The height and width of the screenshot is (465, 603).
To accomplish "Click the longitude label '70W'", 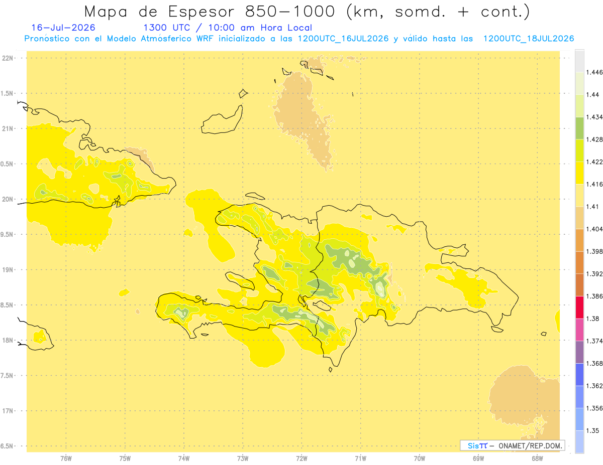I will (x=419, y=458).
